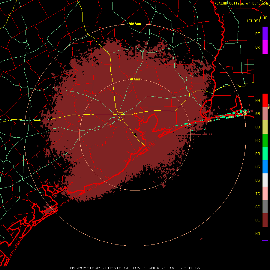Click the '01:31' timestamp text
Screen dimensions: 270x270
(195, 268)
